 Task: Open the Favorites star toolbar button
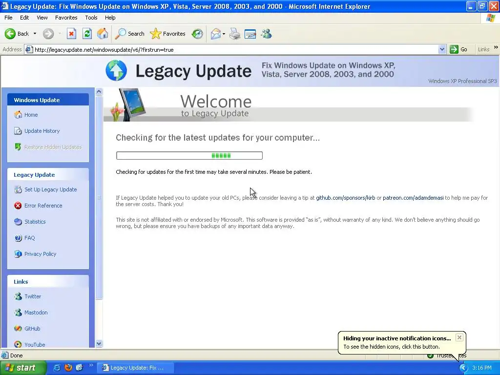(x=168, y=34)
